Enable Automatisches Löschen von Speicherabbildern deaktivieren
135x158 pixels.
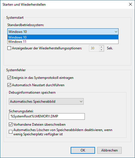click(10, 132)
